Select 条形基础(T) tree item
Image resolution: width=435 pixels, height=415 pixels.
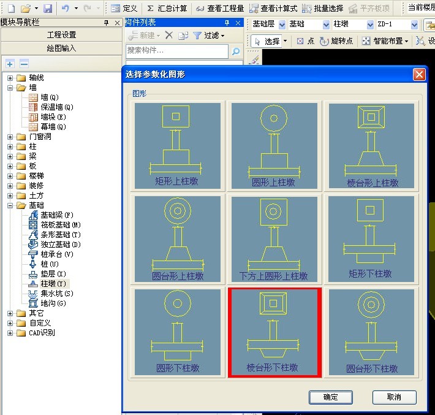pyautogui.click(x=55, y=235)
